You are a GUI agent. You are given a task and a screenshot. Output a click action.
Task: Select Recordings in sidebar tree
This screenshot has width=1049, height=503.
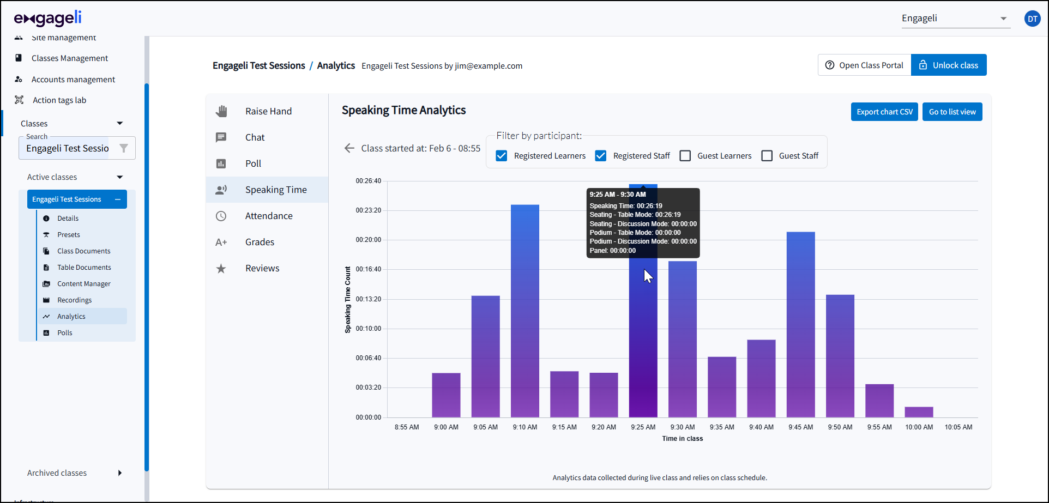point(74,300)
